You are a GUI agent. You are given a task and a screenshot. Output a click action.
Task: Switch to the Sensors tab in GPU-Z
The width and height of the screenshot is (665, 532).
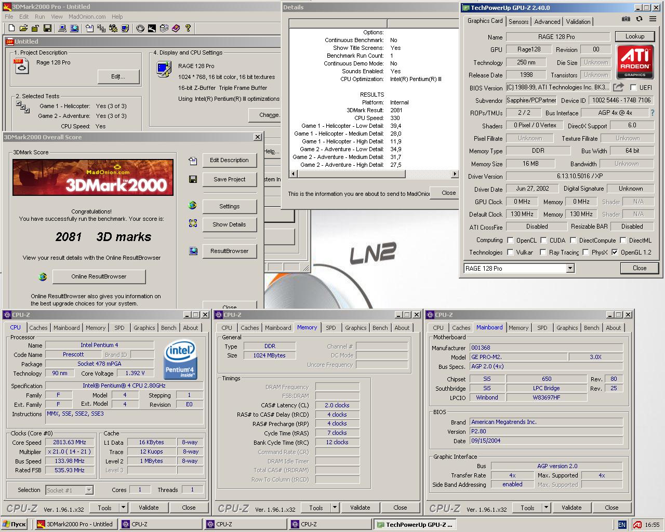click(518, 21)
